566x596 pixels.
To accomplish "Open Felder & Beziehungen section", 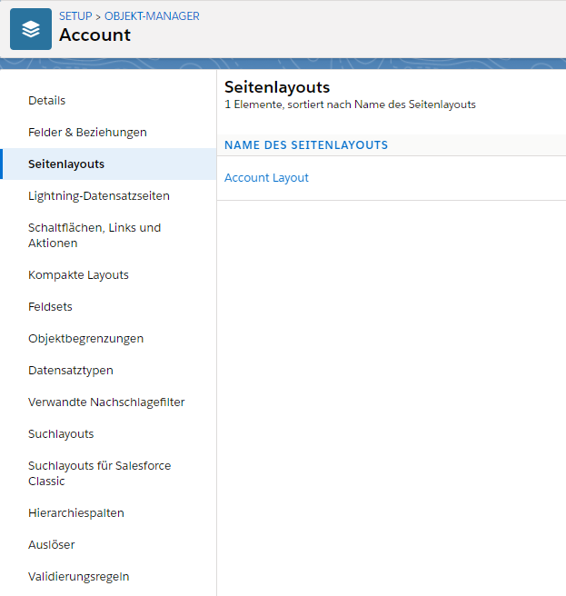I will [87, 133].
